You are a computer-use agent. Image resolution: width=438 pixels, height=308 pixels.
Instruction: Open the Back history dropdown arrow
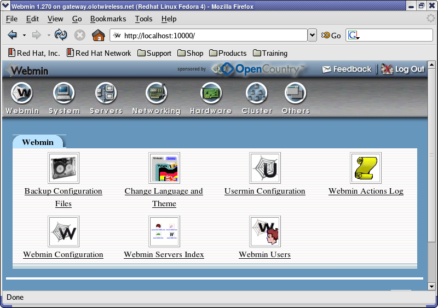click(x=24, y=36)
